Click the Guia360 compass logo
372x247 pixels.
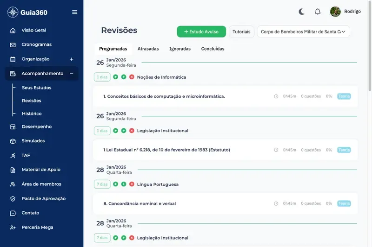pos(13,12)
